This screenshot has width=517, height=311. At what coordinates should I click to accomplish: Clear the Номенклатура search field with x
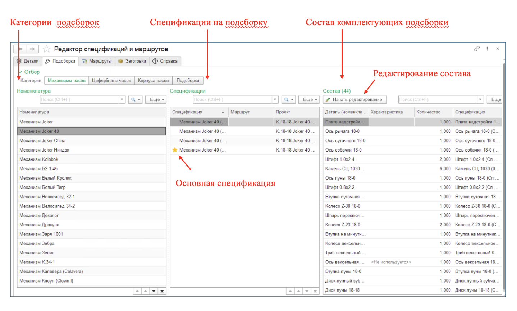click(122, 100)
